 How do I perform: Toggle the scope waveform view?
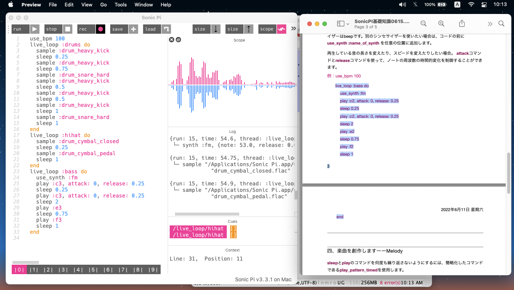pos(282,29)
